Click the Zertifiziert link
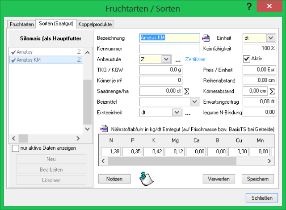 [195, 59]
